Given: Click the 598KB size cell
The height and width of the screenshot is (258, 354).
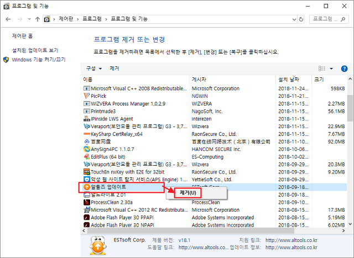Looking at the screenshot, I should (338, 88).
